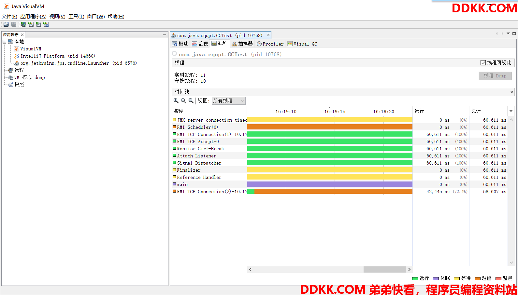
Task: Switch to the Visual GC tab
Action: point(302,44)
